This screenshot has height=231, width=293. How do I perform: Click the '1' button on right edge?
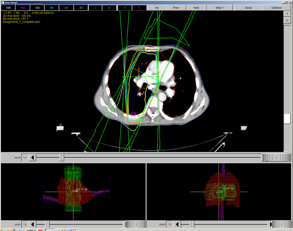point(287,14)
